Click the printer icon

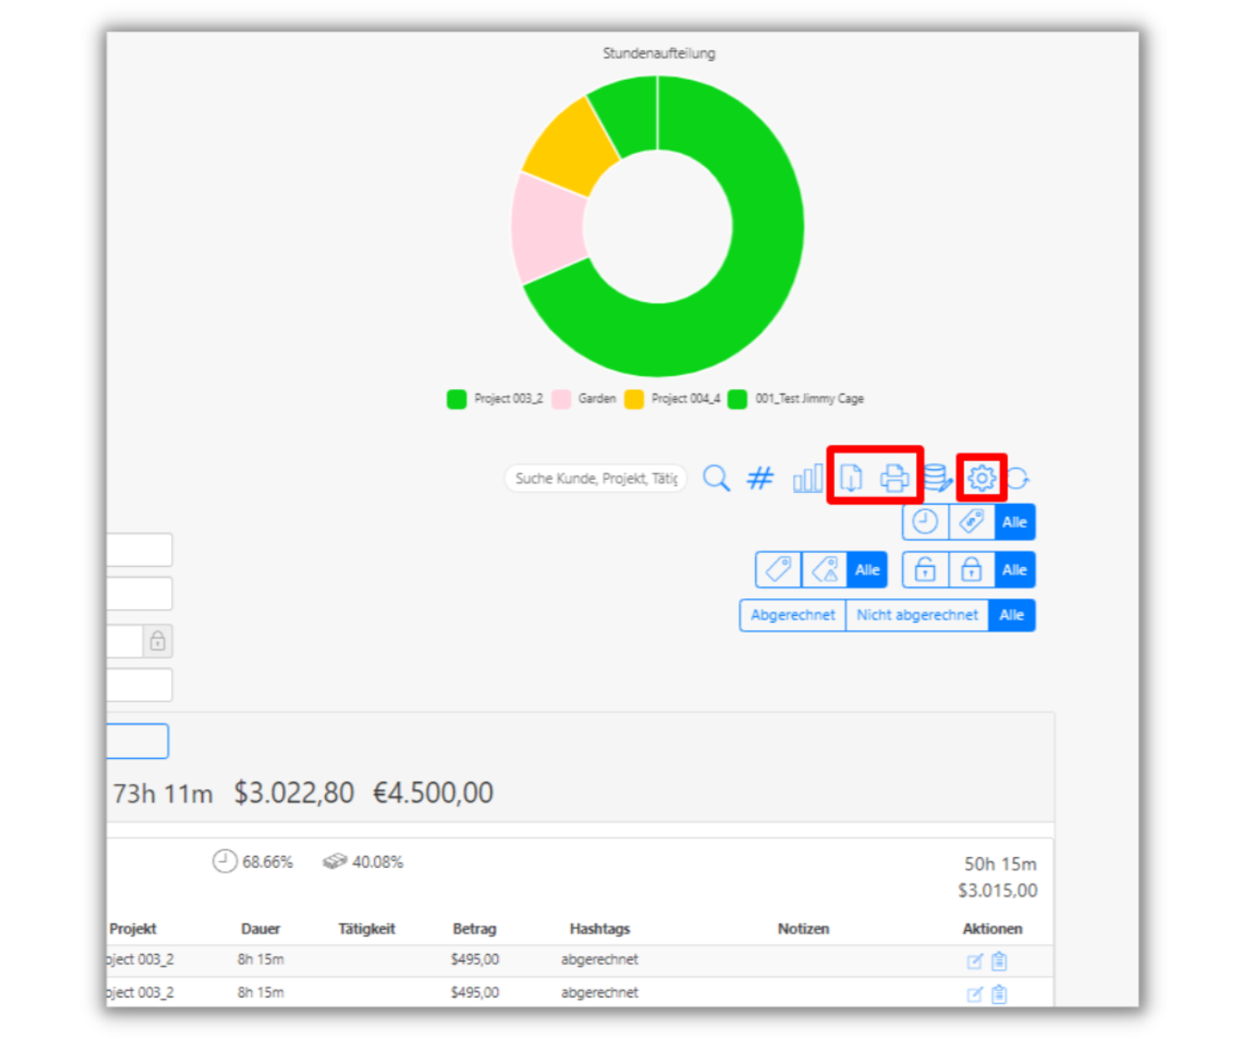click(x=895, y=478)
